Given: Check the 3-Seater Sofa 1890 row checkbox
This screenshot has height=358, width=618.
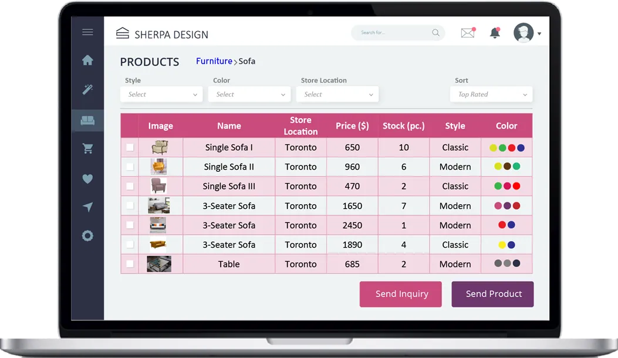Looking at the screenshot, I should (130, 245).
